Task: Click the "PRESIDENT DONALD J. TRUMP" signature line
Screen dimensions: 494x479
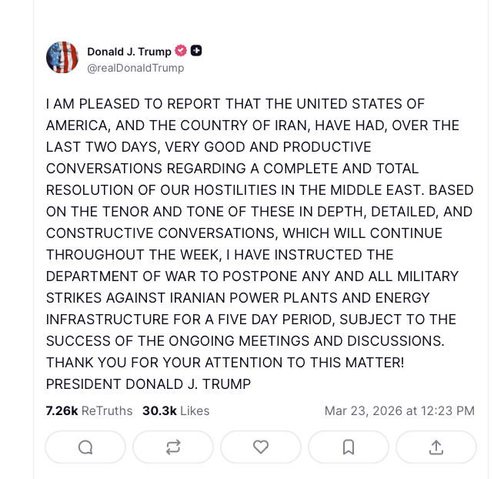Action: coord(149,384)
